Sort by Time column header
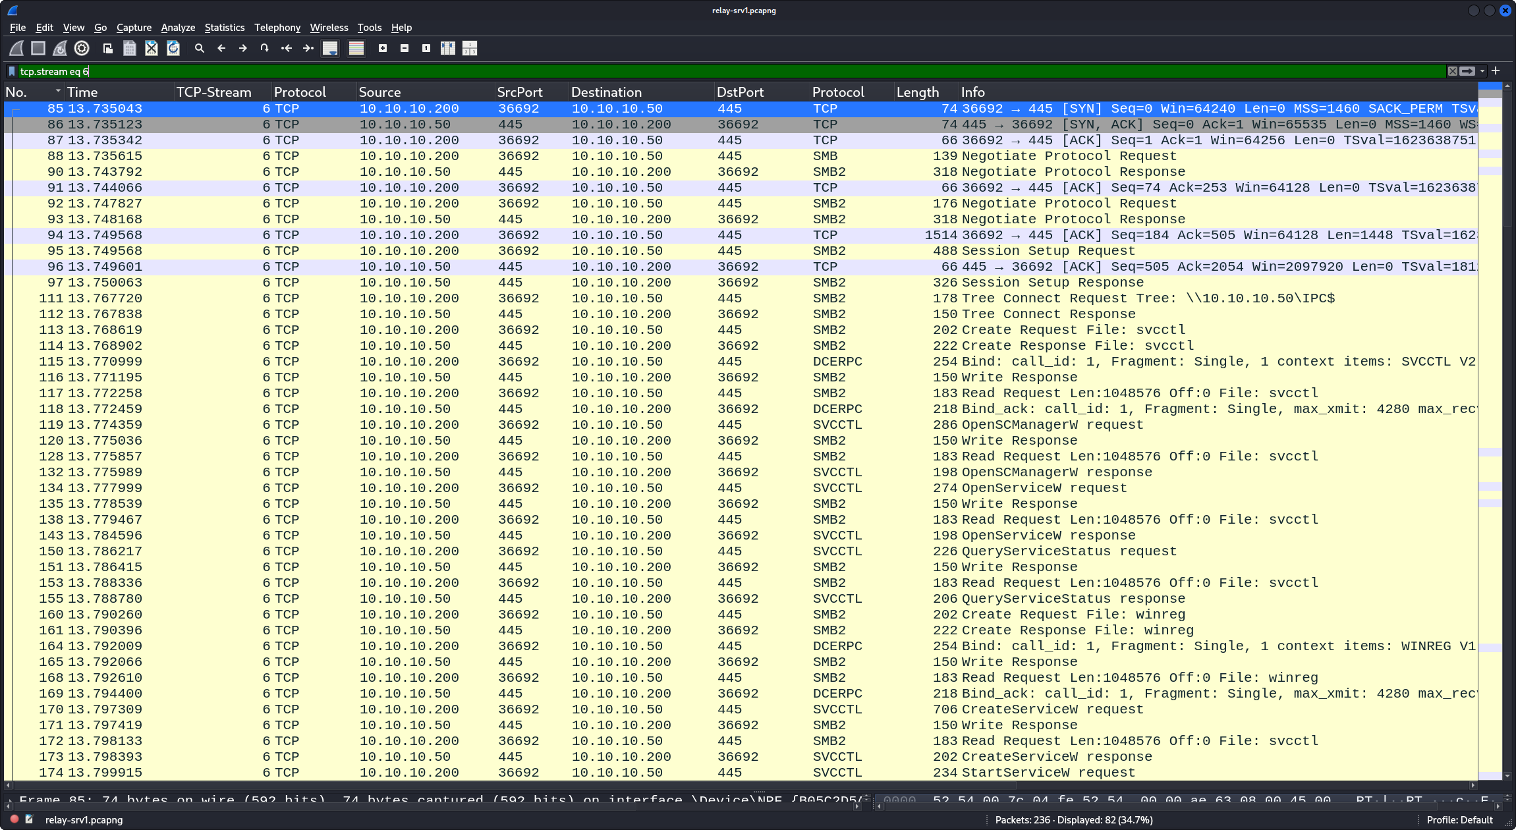Screen dimensions: 1516x830 tap(119, 92)
